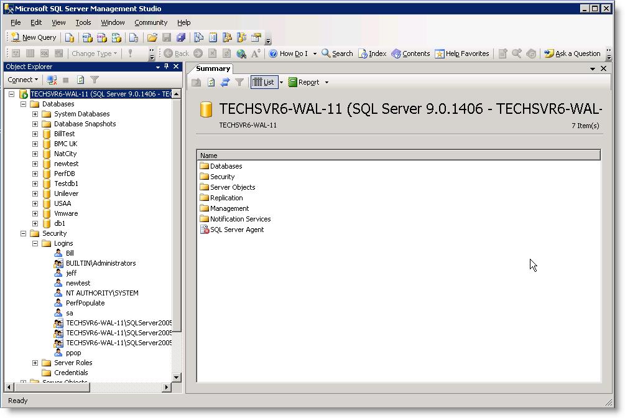Click the Search help button
The height and width of the screenshot is (418, 625).
(x=337, y=53)
